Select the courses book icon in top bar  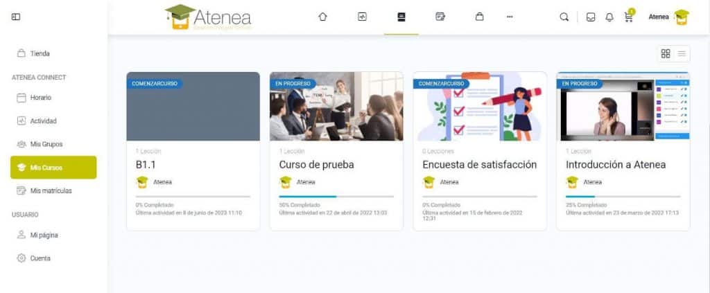[401, 17]
